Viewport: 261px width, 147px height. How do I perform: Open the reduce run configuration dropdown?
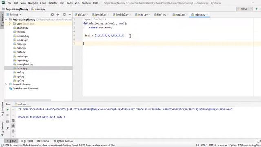(x=245, y=9)
